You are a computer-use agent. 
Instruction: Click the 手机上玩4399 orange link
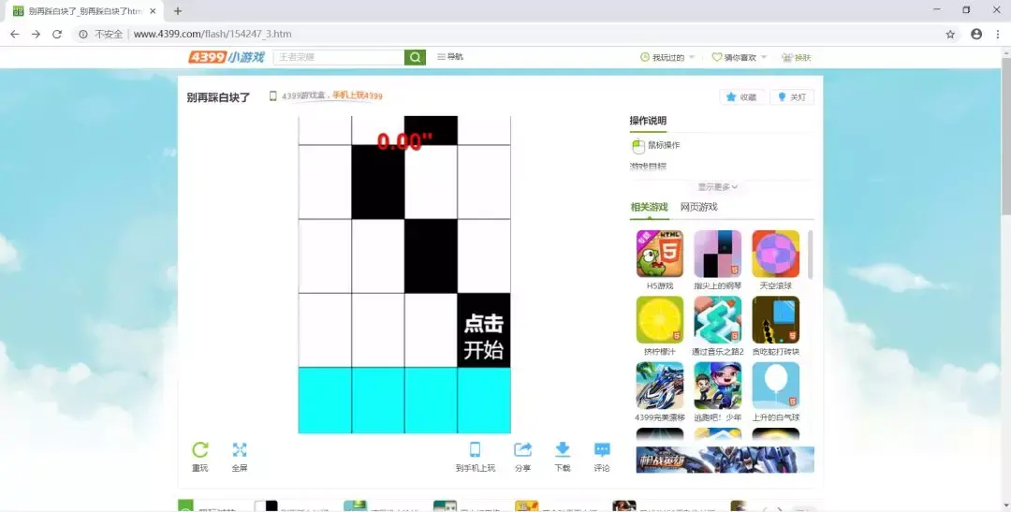click(x=358, y=95)
